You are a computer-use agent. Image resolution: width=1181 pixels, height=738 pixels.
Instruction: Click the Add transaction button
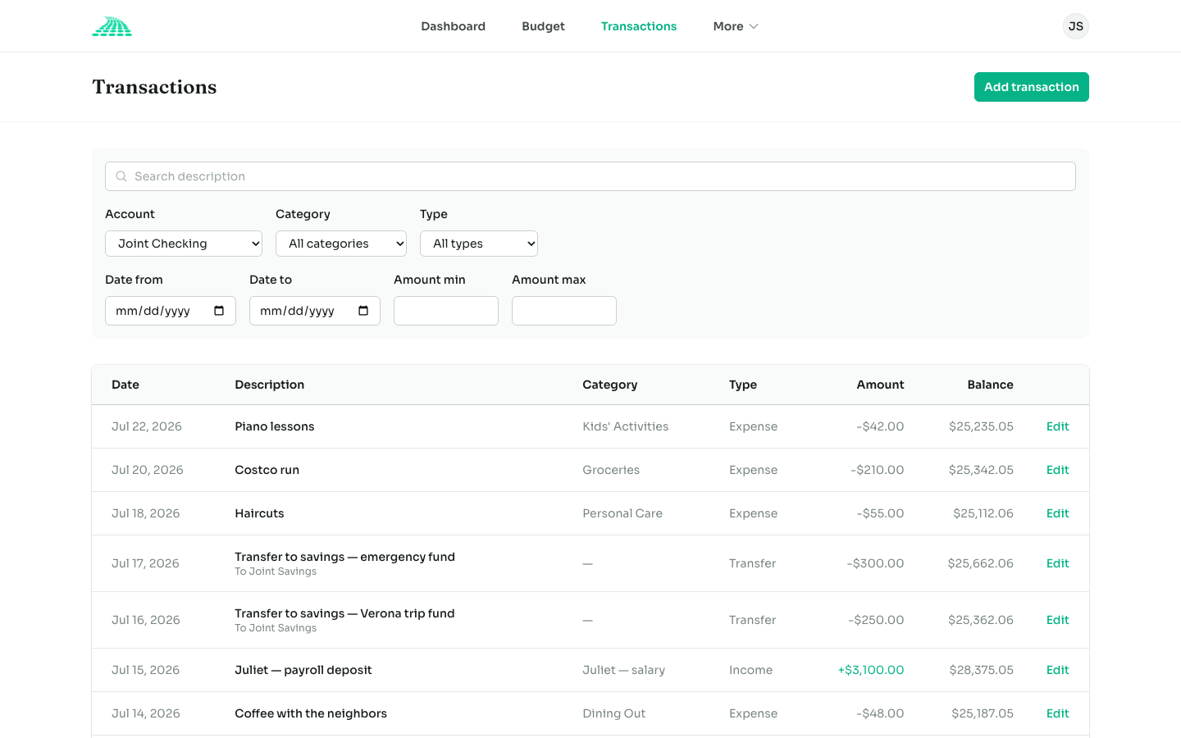[1032, 87]
